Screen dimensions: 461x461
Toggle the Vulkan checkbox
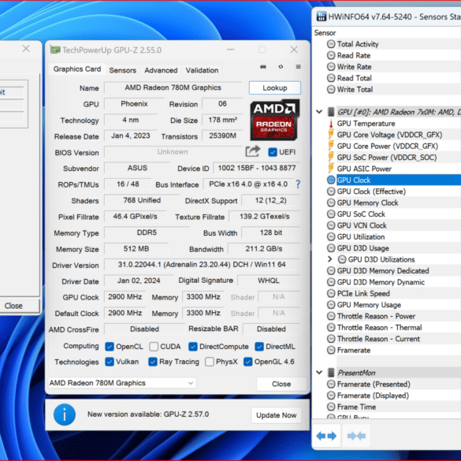click(x=110, y=362)
